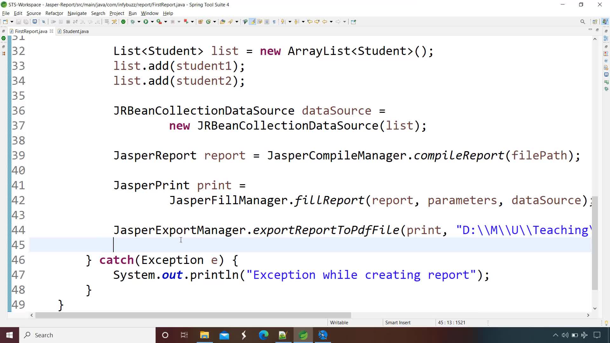Click the Last Edit Location icon
This screenshot has height=343, width=610.
pyautogui.click(x=310, y=22)
